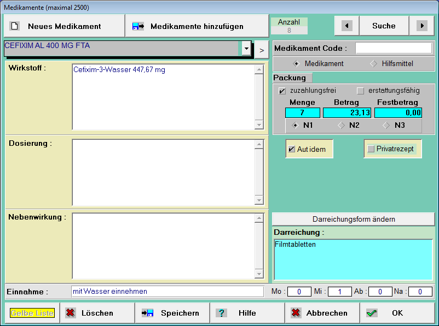
Task: Go to next entry with right arrow
Action: 421,26
